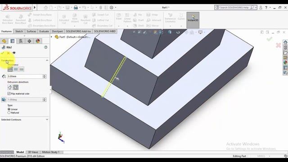Screen dimensions: 288x162
Task: Switch to the Model bottom tab
Action: (x=20, y=152)
